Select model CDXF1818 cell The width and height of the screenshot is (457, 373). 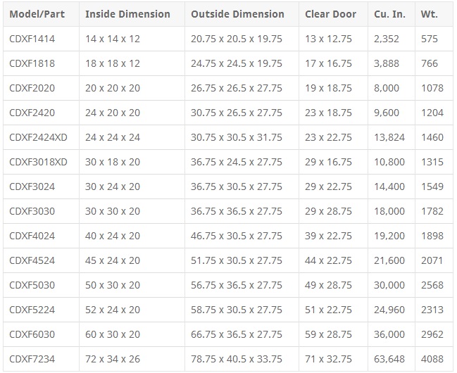point(32,63)
